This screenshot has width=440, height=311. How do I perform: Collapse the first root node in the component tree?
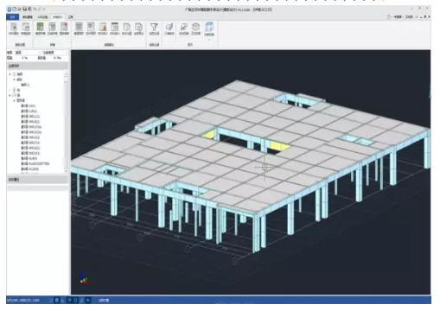10,74
